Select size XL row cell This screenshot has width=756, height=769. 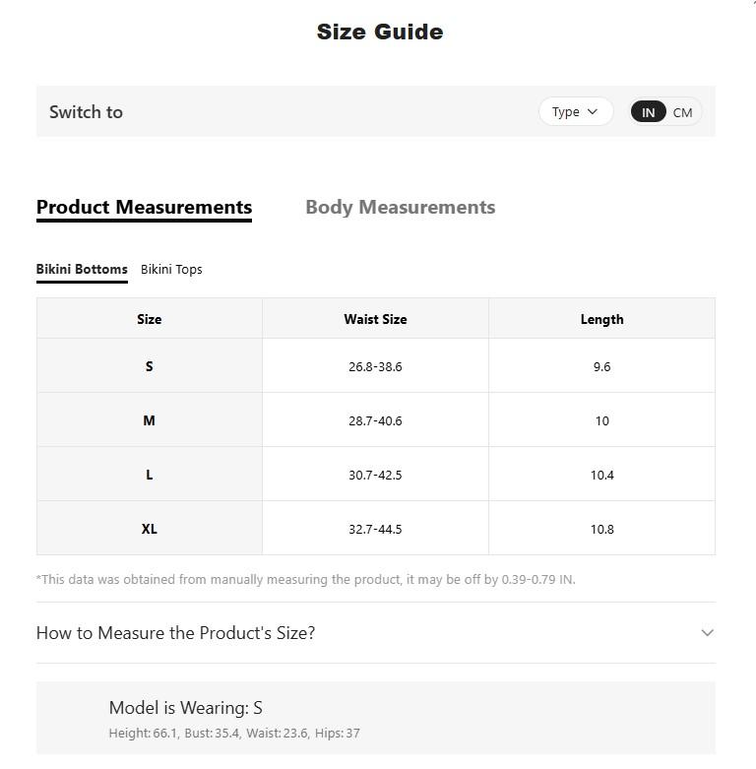(x=150, y=529)
